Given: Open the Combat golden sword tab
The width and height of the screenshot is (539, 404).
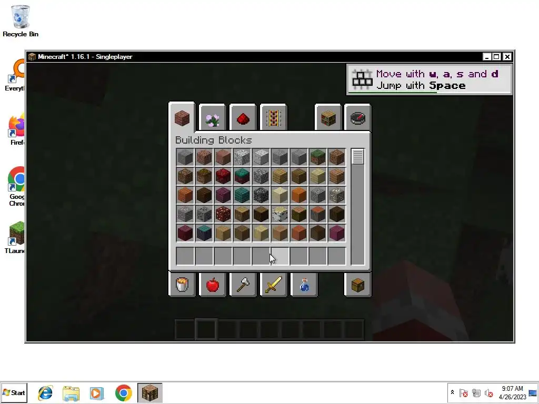Looking at the screenshot, I should (x=273, y=285).
